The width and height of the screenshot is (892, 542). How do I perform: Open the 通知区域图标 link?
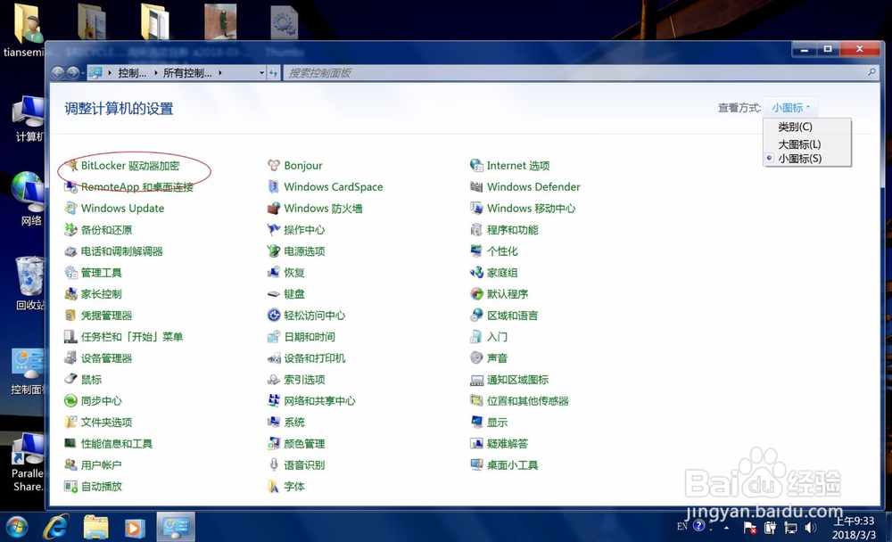(x=517, y=380)
